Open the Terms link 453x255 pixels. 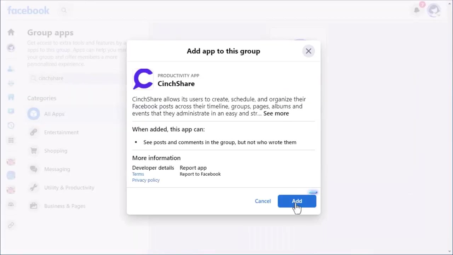point(138,174)
